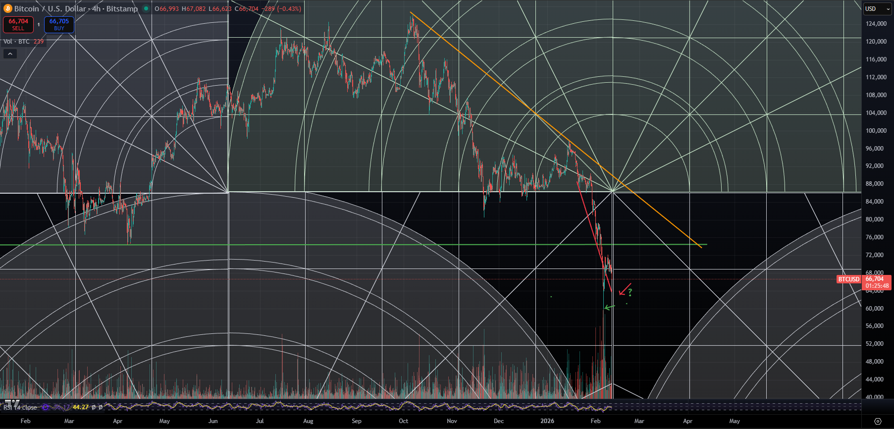Viewport: 894px width, 429px height.
Task: Click the candle countdown 01:25:48
Action: point(877,286)
